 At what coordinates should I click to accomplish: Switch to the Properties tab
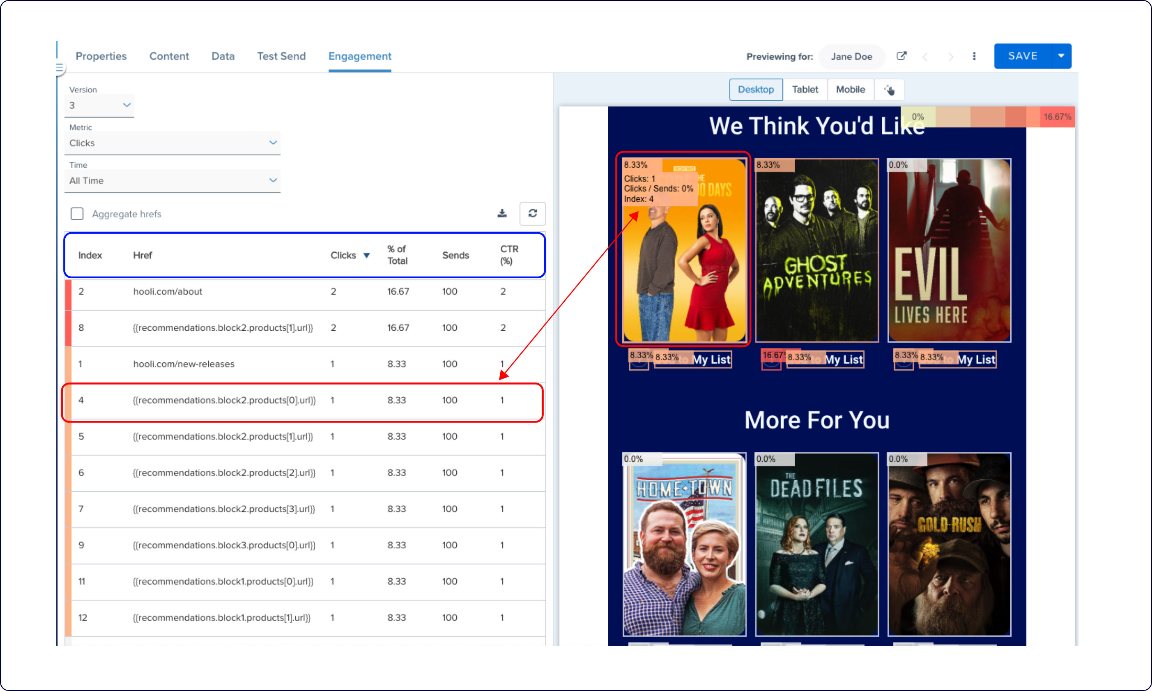(x=101, y=56)
